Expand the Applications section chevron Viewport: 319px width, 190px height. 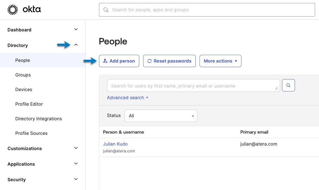click(x=76, y=164)
